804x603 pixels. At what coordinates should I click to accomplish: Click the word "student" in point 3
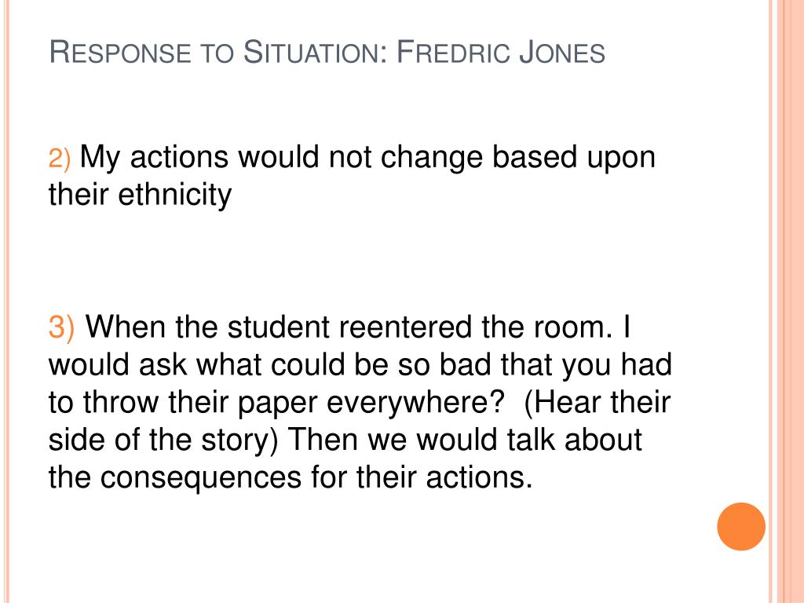point(279,327)
